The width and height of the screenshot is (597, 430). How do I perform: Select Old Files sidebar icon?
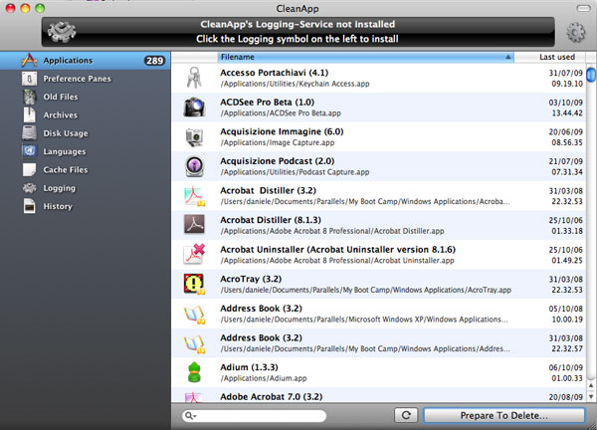pos(29,97)
